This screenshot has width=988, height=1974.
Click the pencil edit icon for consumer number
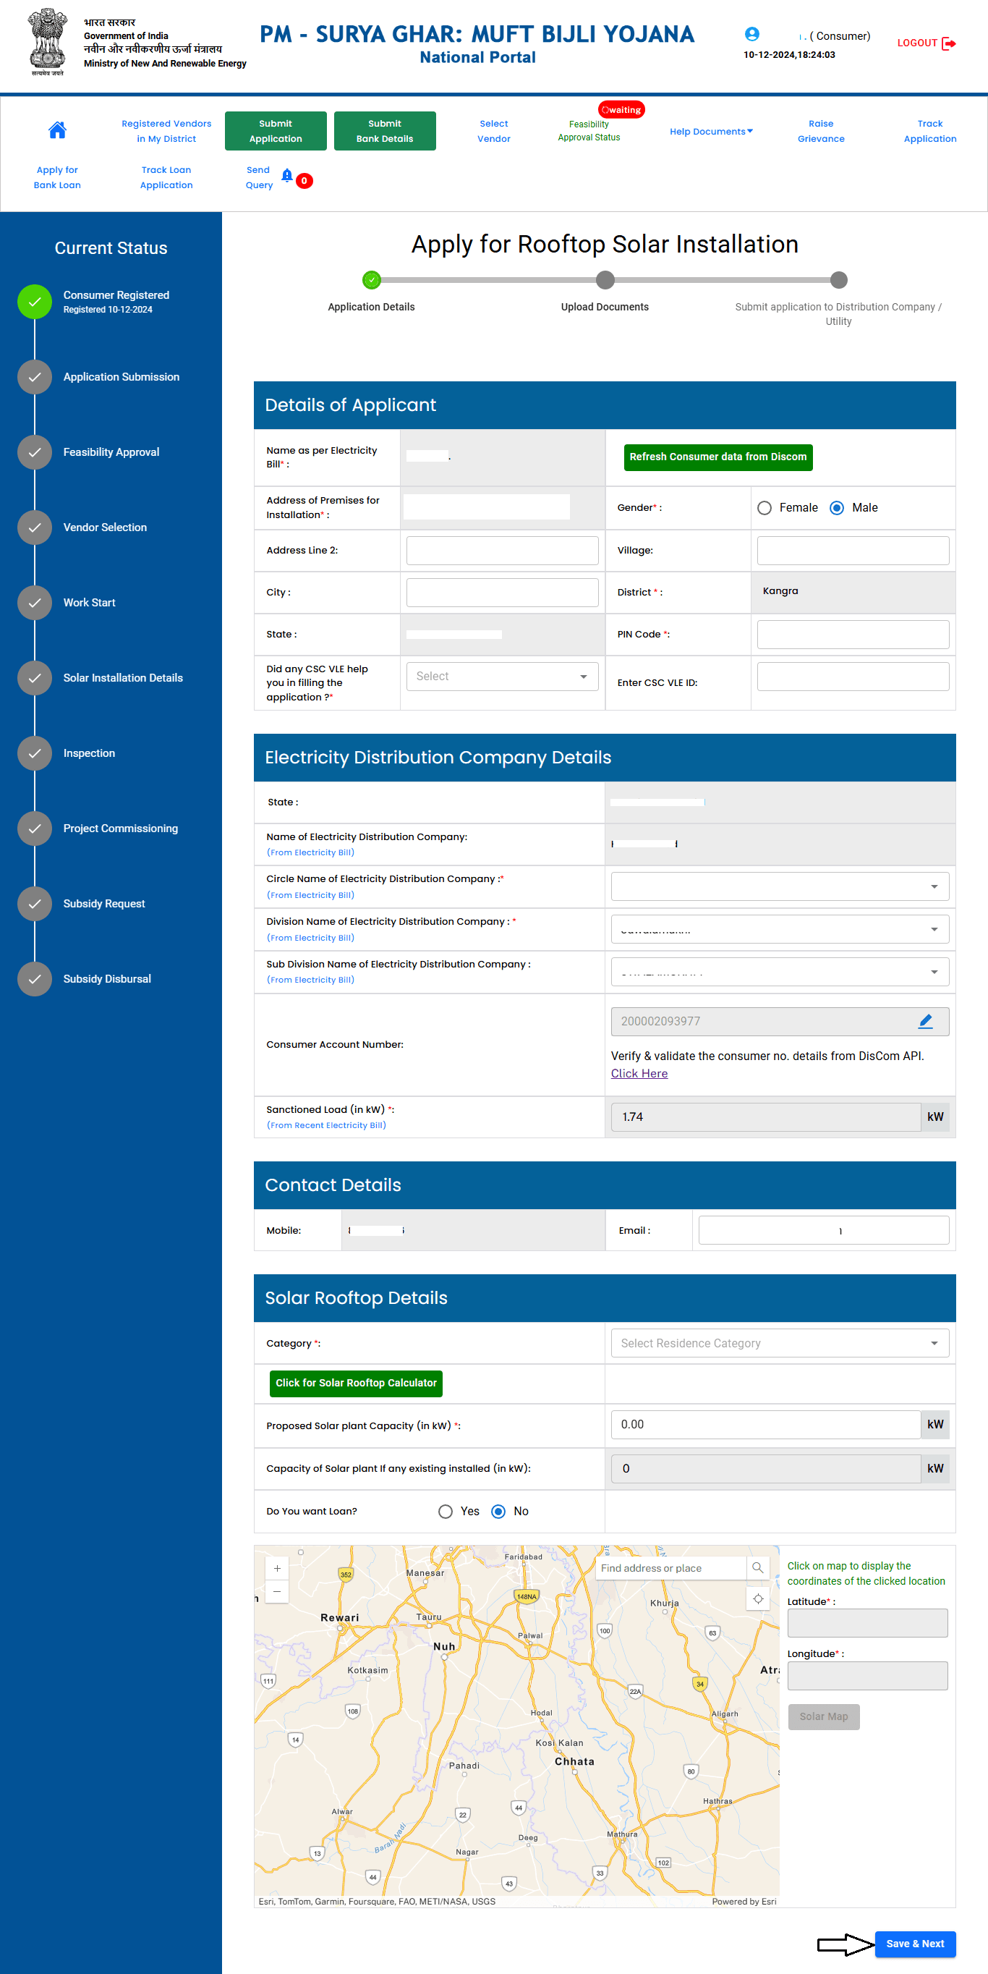pos(925,1022)
